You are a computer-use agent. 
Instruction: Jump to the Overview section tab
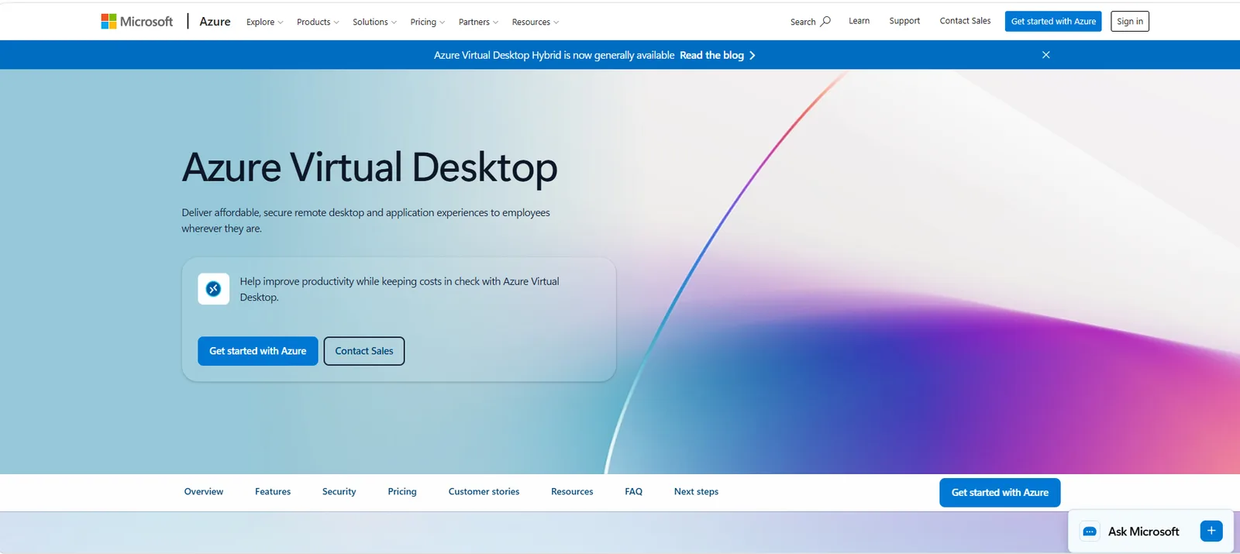pyautogui.click(x=204, y=492)
